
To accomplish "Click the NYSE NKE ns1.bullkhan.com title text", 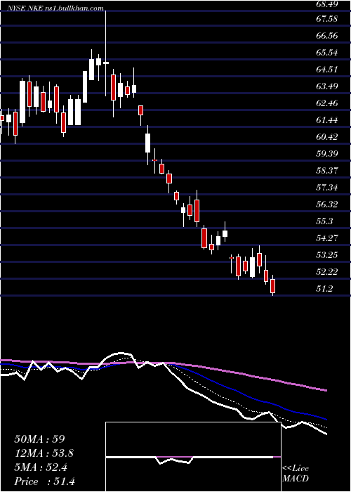I will point(56,8).
